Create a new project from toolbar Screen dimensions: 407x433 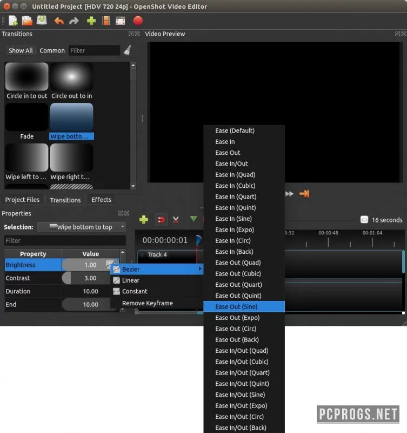pos(13,21)
